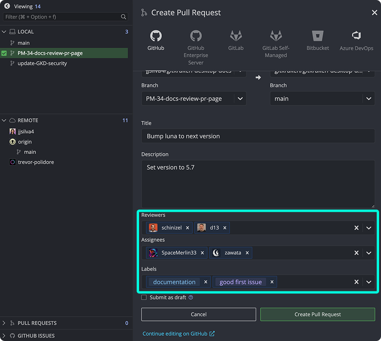
Task: Open the source Branch dropdown
Action: (240, 99)
